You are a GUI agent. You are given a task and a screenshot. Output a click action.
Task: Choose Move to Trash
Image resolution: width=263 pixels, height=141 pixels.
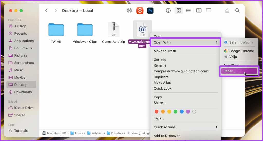pos(185,51)
